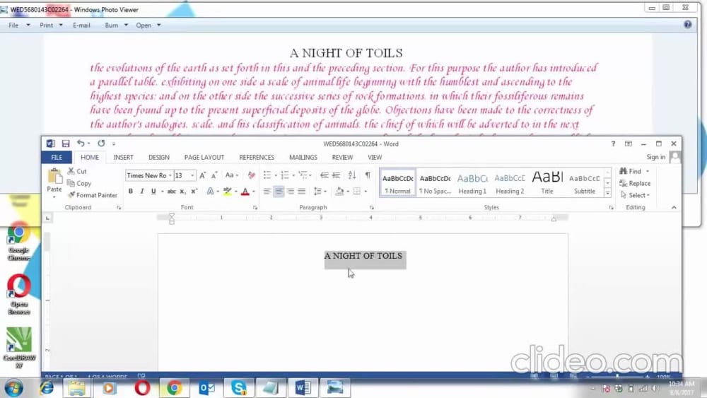Click the Text Effects glowing A icon
707x398 pixels.
(x=210, y=191)
